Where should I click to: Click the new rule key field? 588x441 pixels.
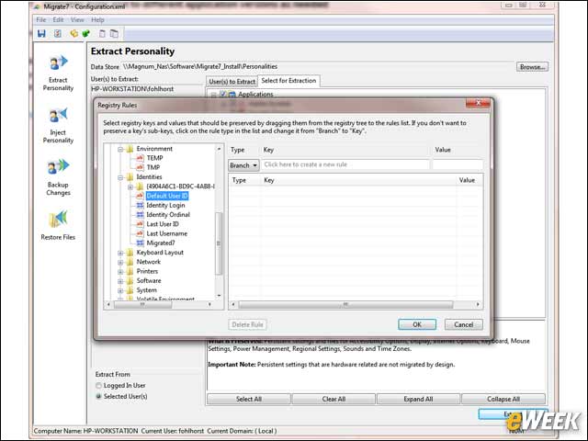pos(345,164)
